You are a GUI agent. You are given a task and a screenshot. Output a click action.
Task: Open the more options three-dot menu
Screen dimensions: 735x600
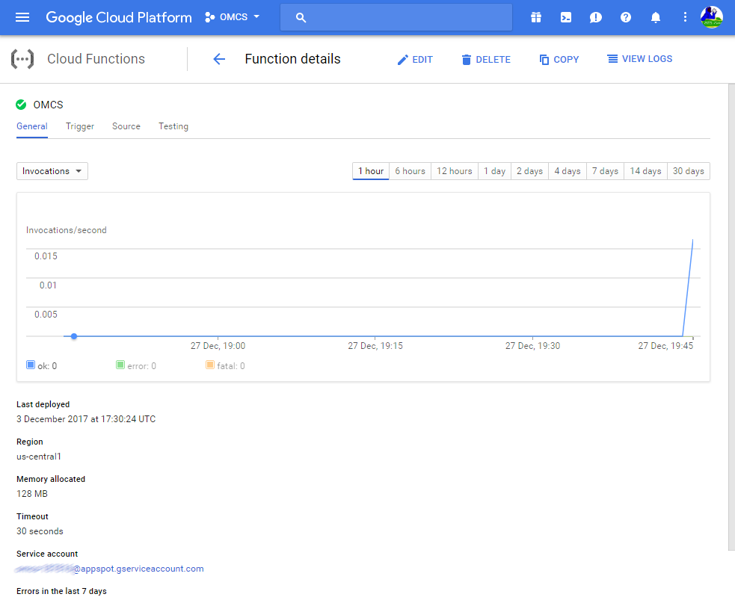tap(686, 17)
